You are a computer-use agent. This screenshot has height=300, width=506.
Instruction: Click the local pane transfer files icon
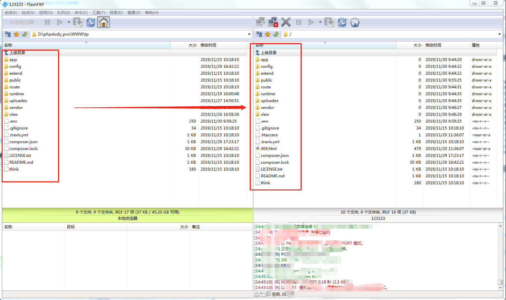[x=78, y=22]
